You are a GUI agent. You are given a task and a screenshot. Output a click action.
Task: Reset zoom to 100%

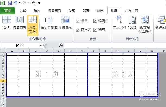(132, 23)
